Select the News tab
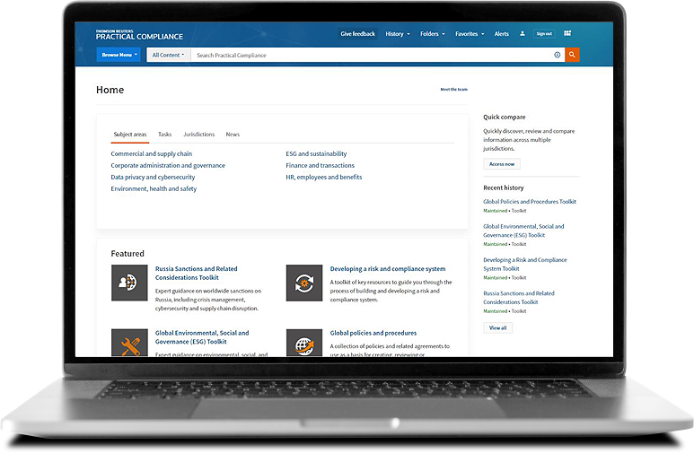The image size is (694, 453). tap(233, 135)
